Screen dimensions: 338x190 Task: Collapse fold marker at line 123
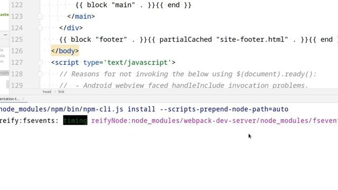[40, 16]
